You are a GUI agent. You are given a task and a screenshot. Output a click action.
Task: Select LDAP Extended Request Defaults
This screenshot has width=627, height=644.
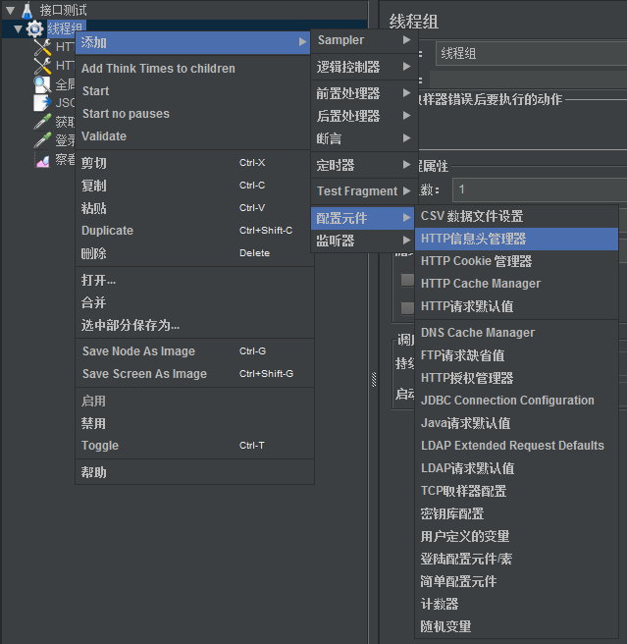pyautogui.click(x=516, y=446)
